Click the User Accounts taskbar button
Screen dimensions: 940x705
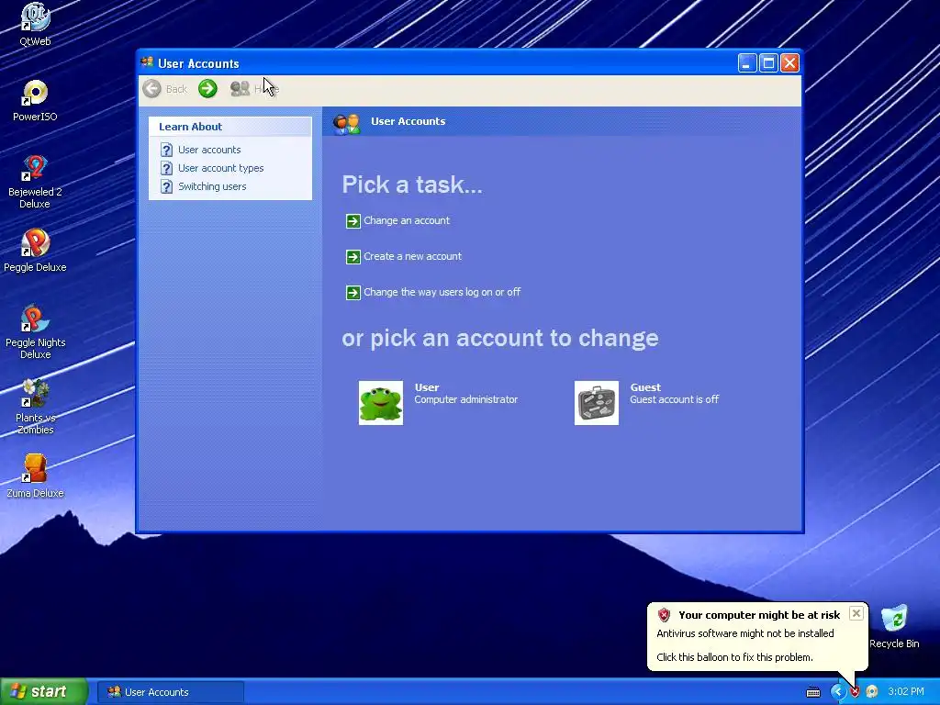170,692
